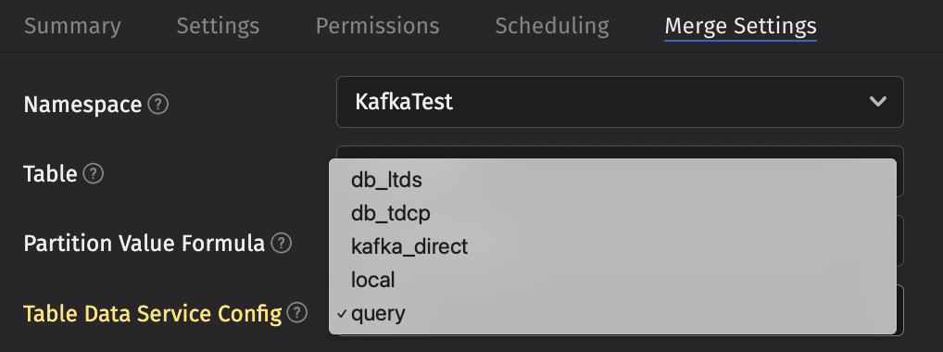Open the KafkaTest namespace dropdown
This screenshot has width=943, height=352.
(620, 102)
